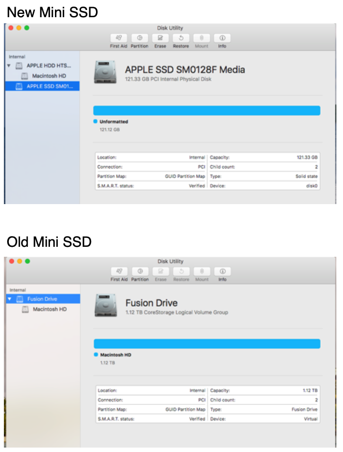Click GUID Partition Map value in upper table

(185, 176)
